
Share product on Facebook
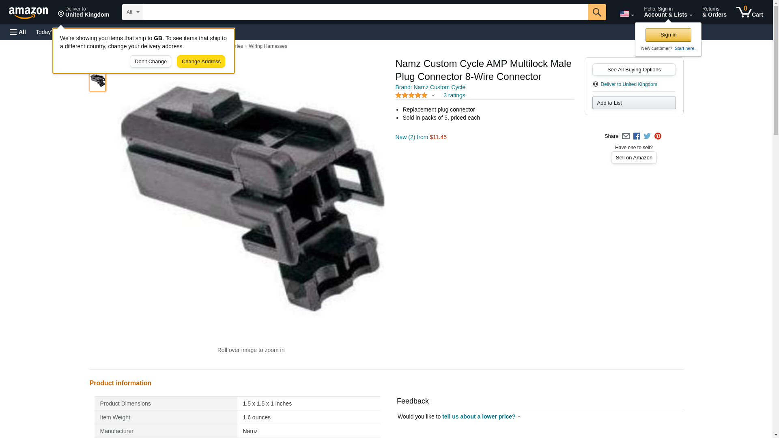637,136
